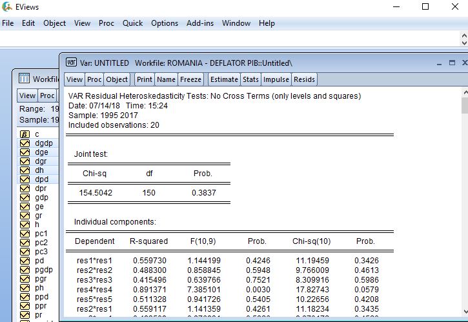Click the Resids button
468x322 pixels.
point(304,79)
